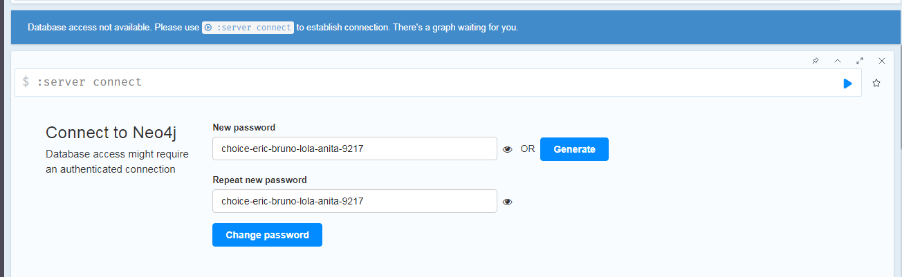Collapse the frame with the chevron arrow
902x277 pixels.
coord(838,61)
